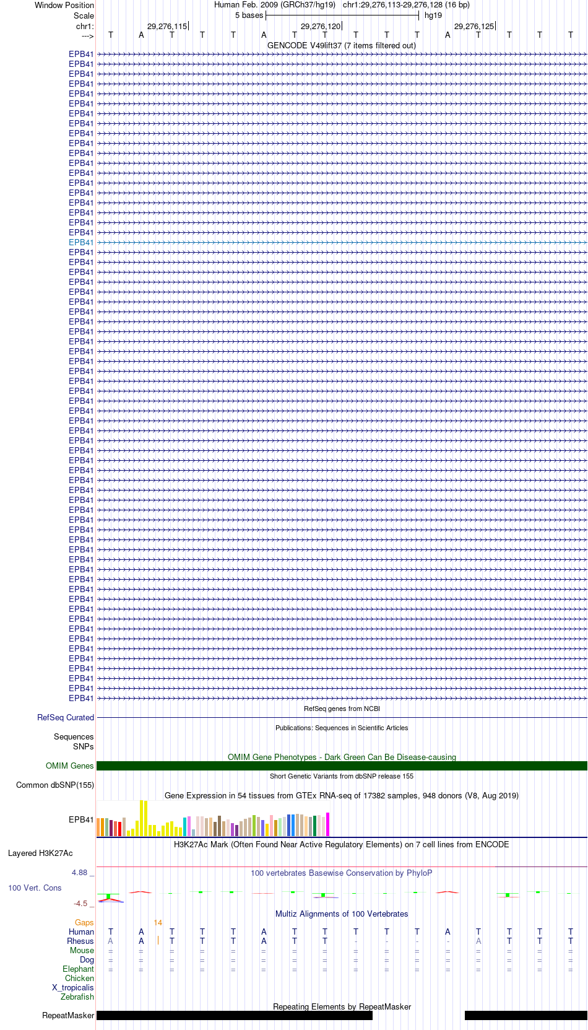This screenshot has height=1030, width=588.
Task: Click the Sequences sub-track label
Action: point(74,736)
